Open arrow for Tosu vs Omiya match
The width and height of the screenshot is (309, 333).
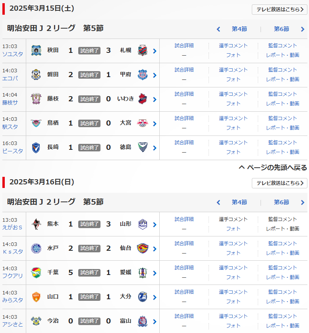point(154,124)
